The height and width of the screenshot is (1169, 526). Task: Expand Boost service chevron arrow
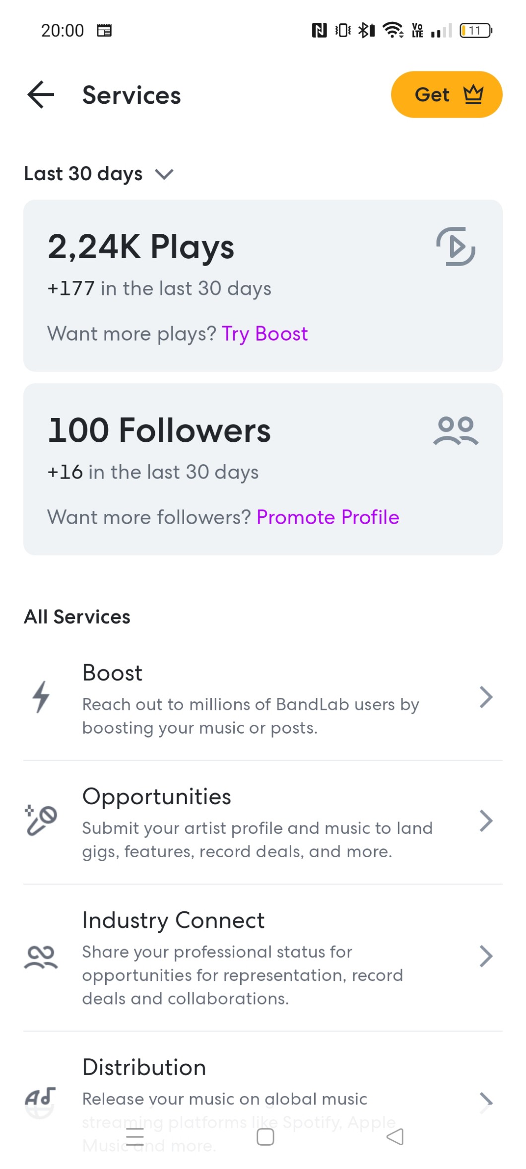[x=486, y=697]
